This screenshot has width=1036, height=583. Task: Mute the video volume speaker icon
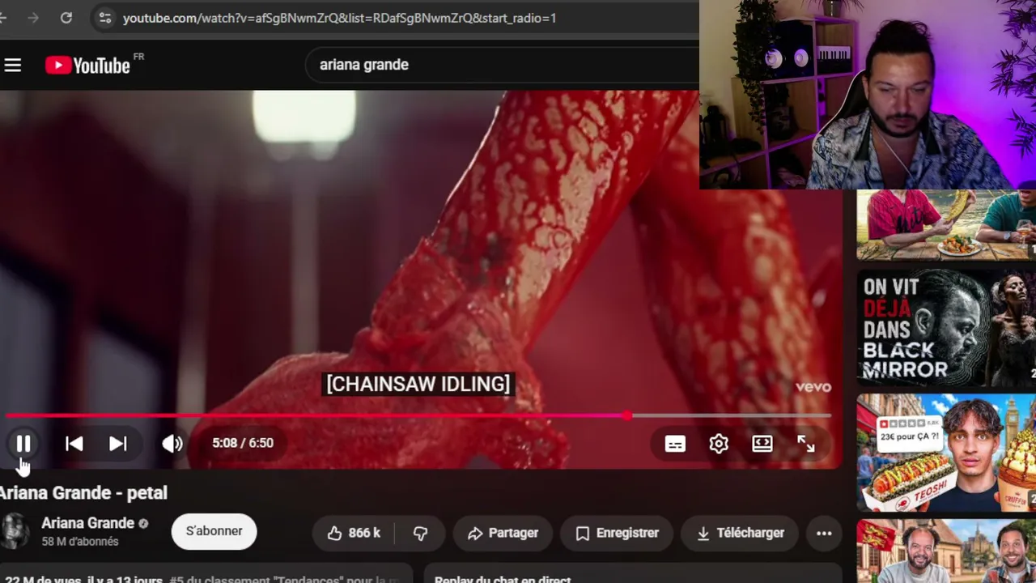click(172, 443)
